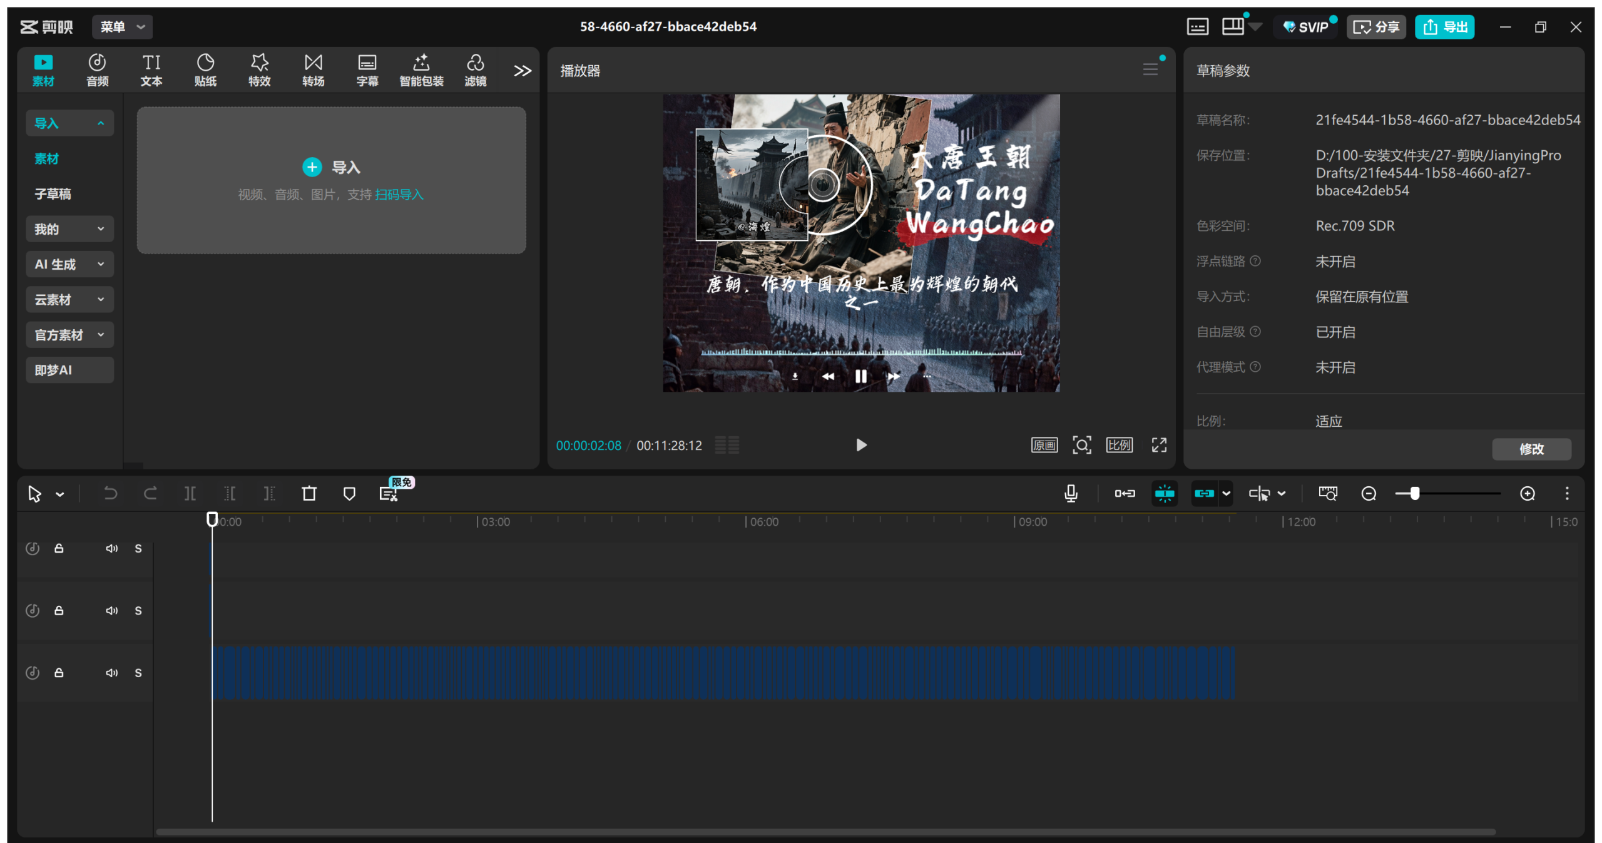Toggle the magnetic snap button highlighted in cyan

pos(1165,493)
